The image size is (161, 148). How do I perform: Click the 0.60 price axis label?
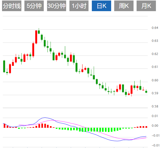(x=155, y=80)
